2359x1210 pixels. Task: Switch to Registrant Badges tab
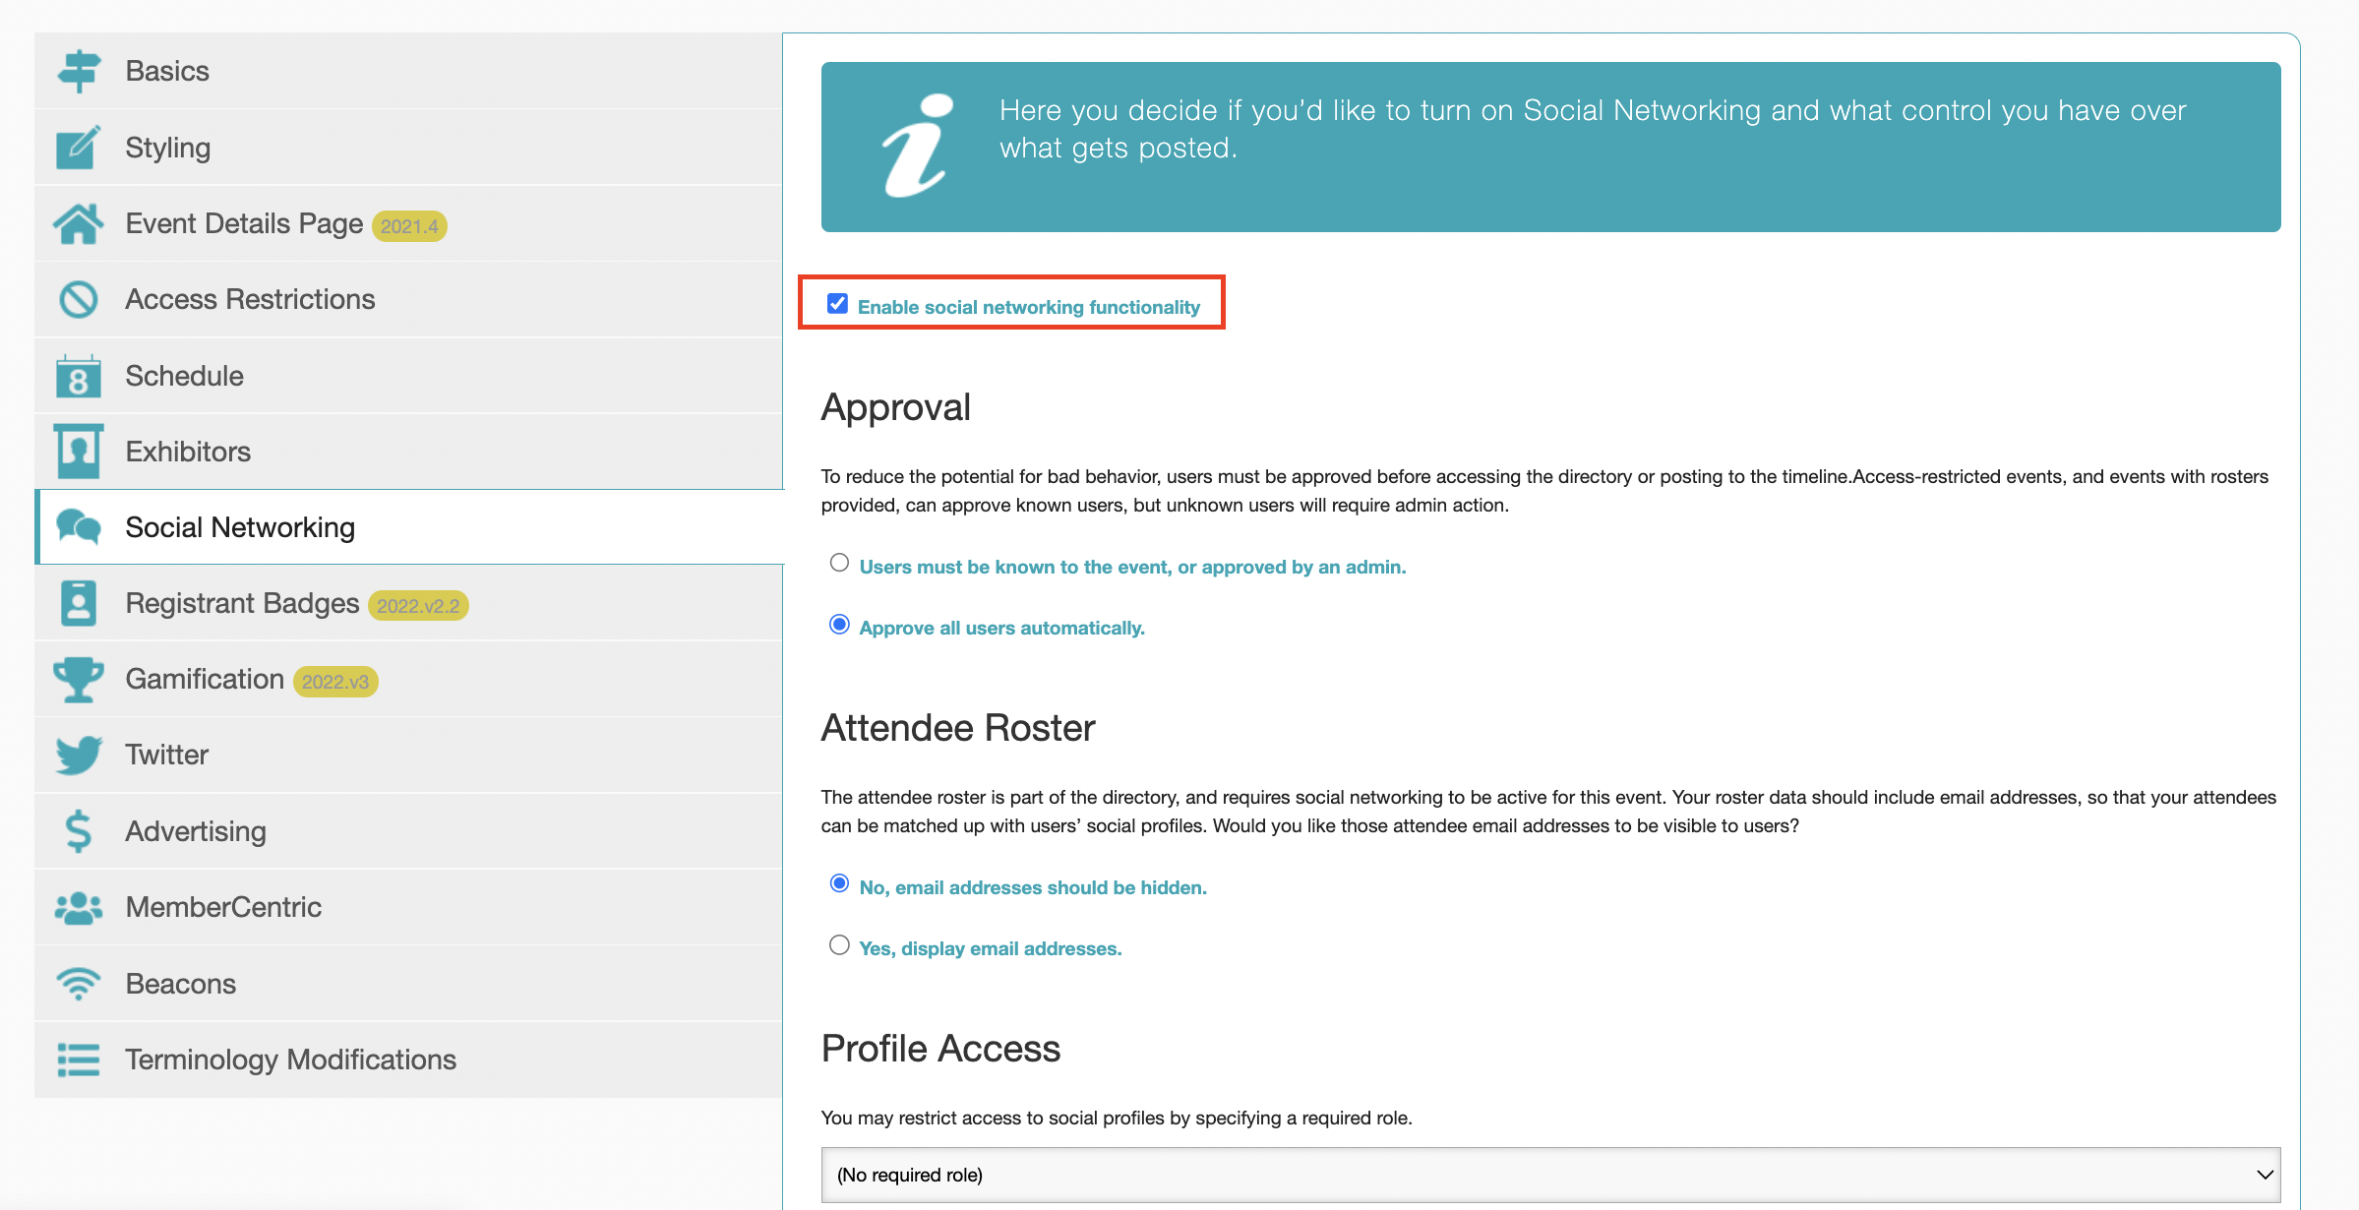[242, 603]
